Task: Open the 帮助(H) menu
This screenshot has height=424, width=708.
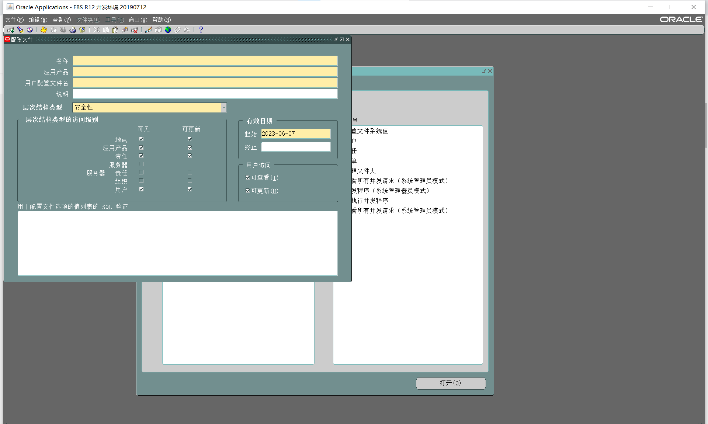Action: [x=162, y=20]
